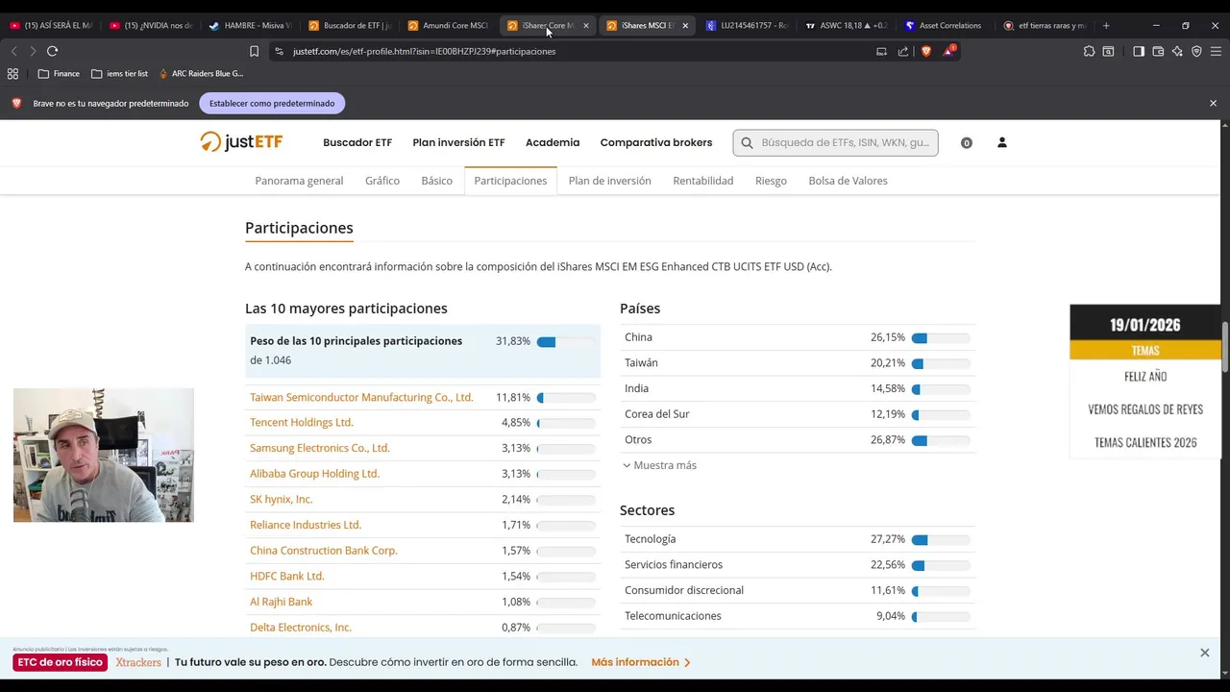
Task: Open Reliance Industries Ltd. link
Action: tap(306, 525)
